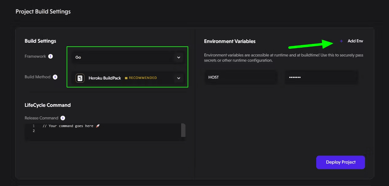Click the Heroku BuildPack logo icon
Viewport: 389px width, 186px height.
80,78
